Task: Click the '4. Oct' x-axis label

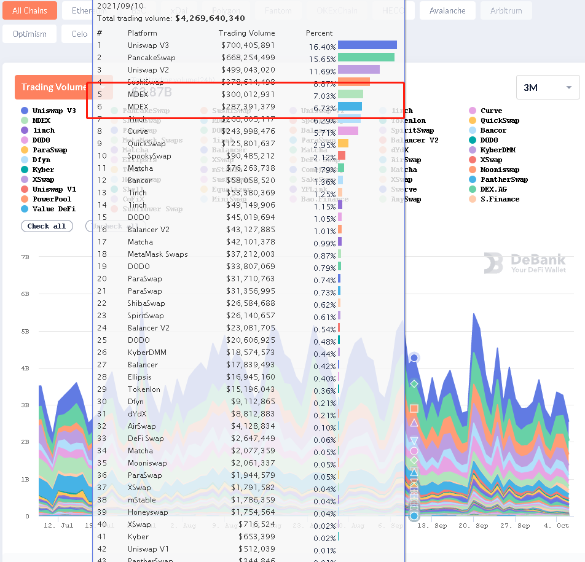Action: [556, 525]
